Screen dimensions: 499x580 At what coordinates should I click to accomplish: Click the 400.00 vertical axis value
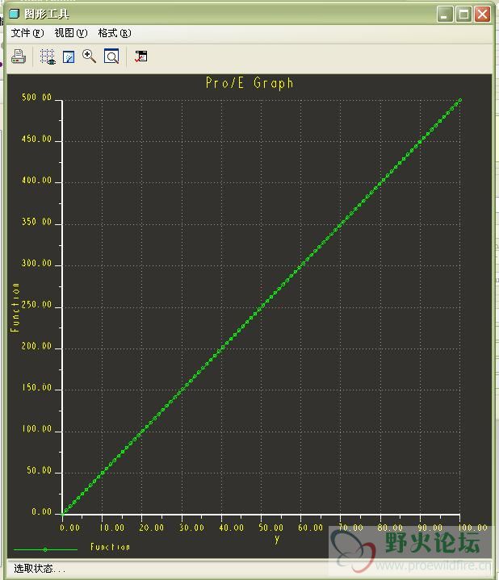[36, 180]
